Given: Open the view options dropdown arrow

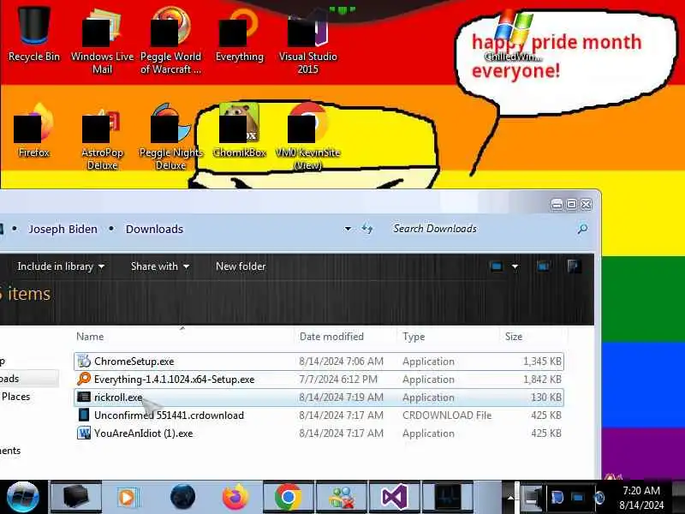Looking at the screenshot, I should [x=515, y=266].
